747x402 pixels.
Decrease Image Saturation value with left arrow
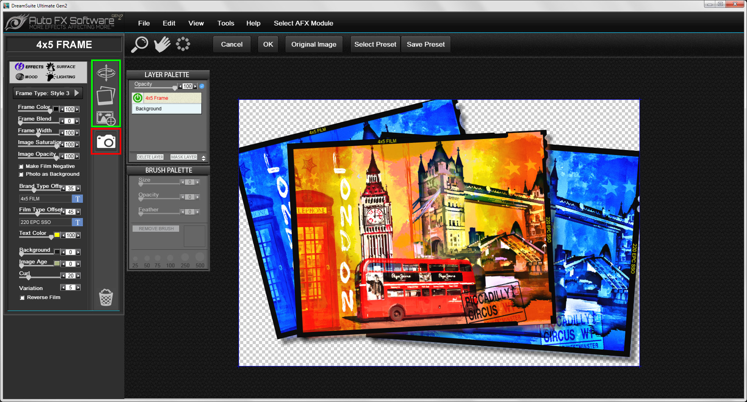[x=62, y=145]
